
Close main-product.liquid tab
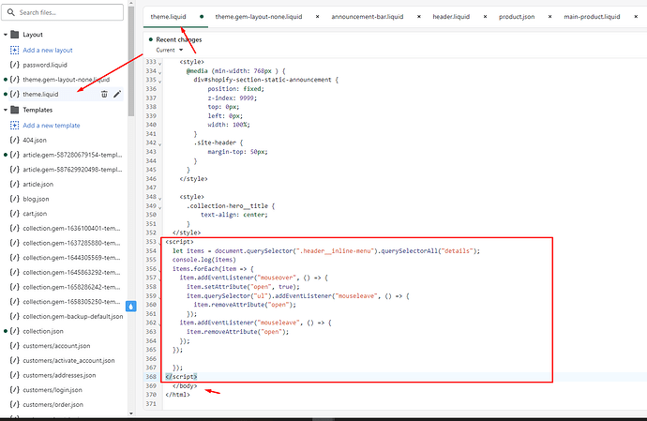tap(636, 17)
